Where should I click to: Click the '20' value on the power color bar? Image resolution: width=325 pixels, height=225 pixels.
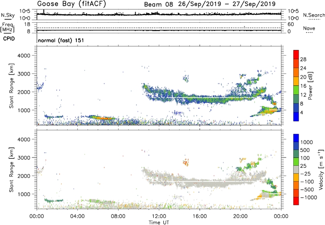pyautogui.click(x=303, y=77)
